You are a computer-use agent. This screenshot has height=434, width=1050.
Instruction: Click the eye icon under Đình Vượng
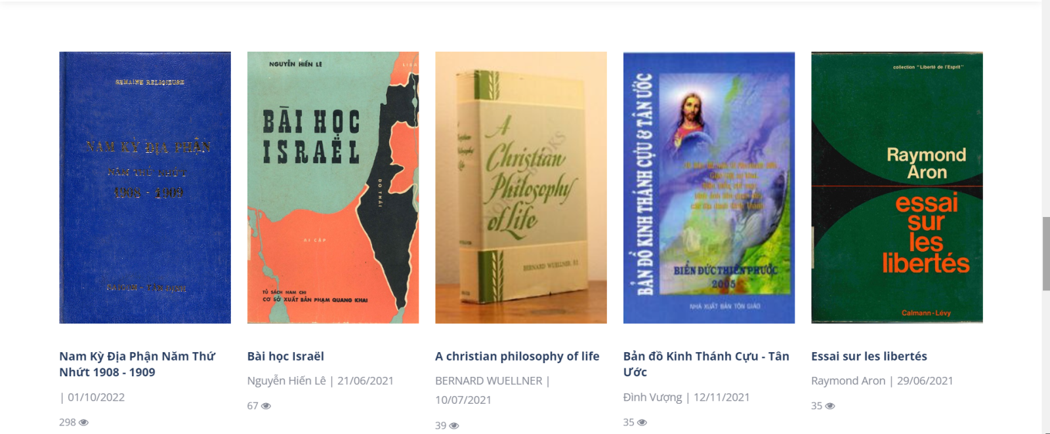(642, 423)
